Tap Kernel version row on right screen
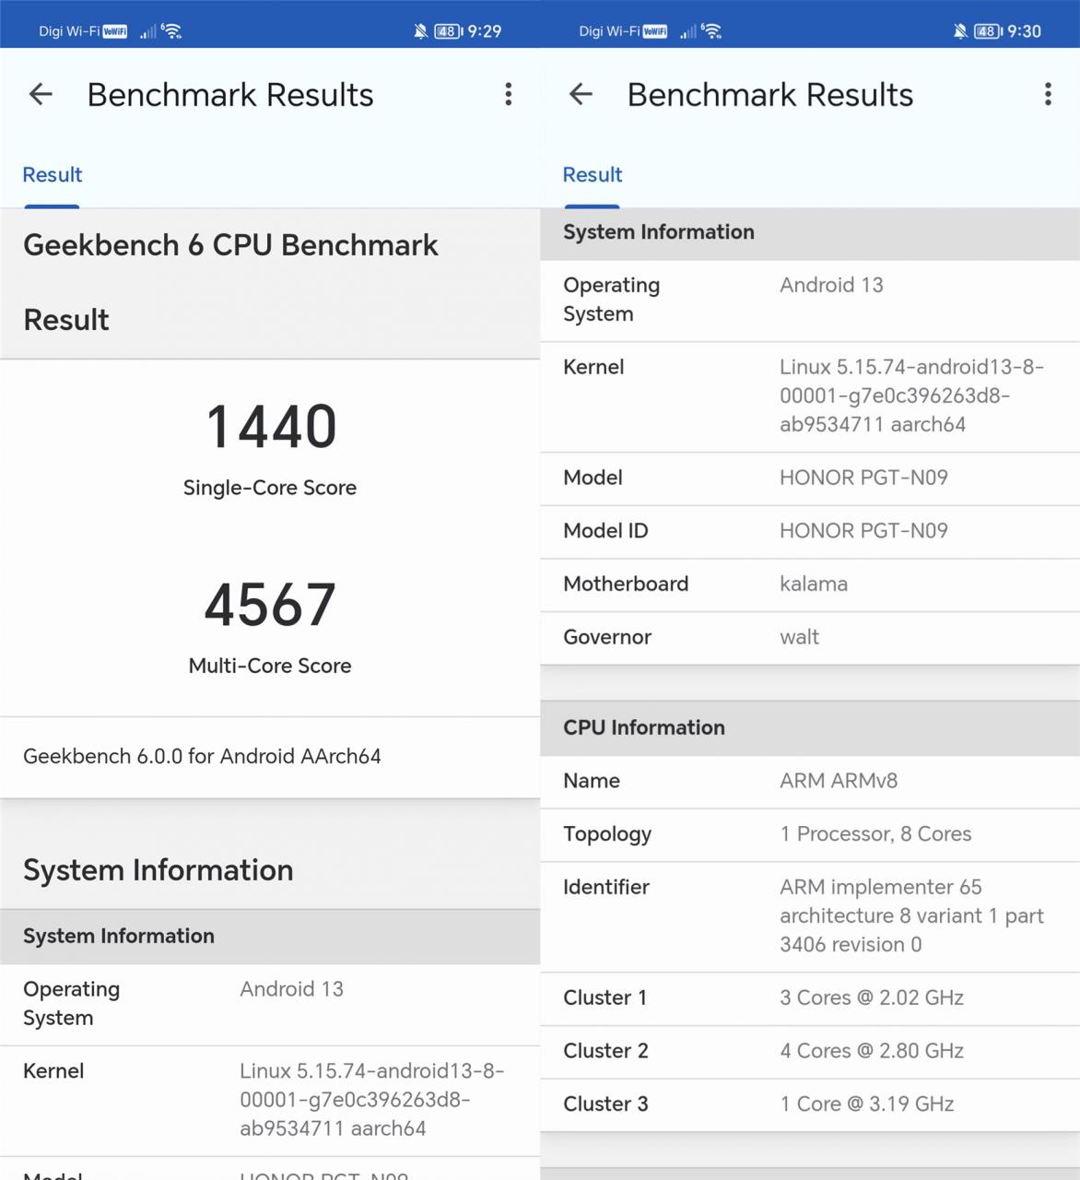The image size is (1080, 1180). click(x=810, y=395)
